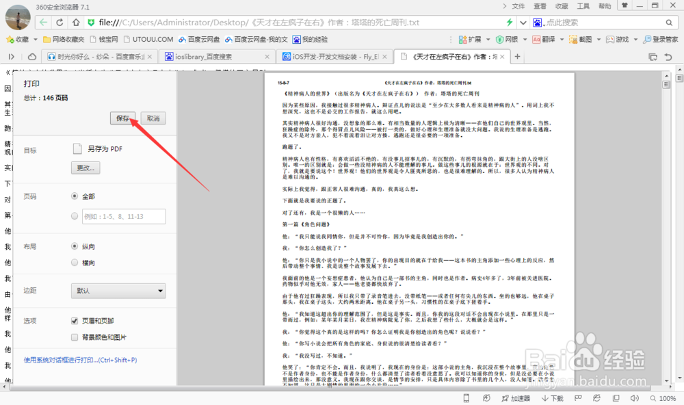The image size is (684, 405).
Task: Click the cloud sync icon beside tabs
Action: click(x=32, y=57)
